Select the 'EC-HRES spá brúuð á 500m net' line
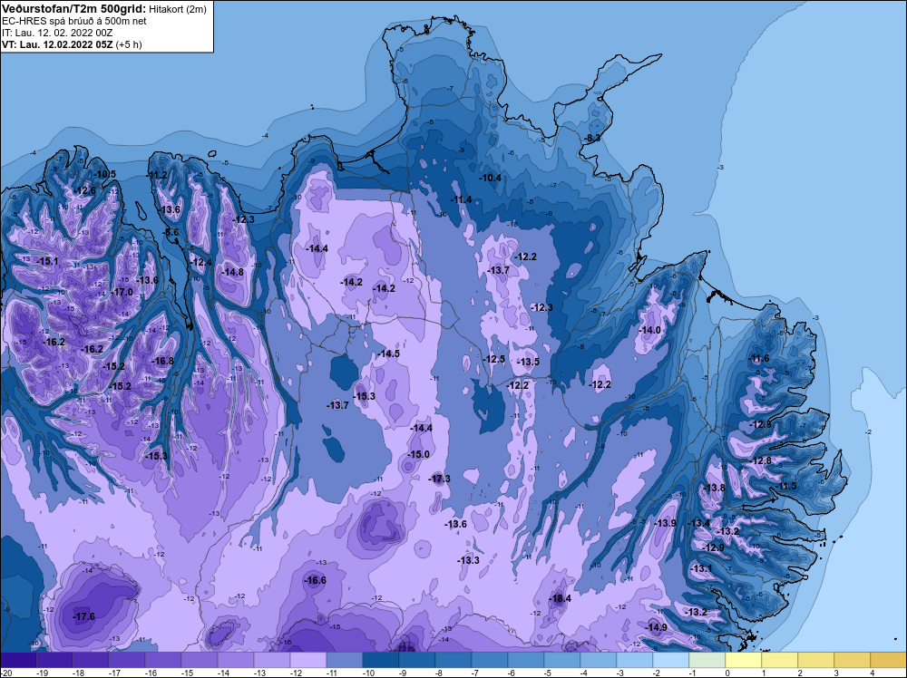 point(74,21)
